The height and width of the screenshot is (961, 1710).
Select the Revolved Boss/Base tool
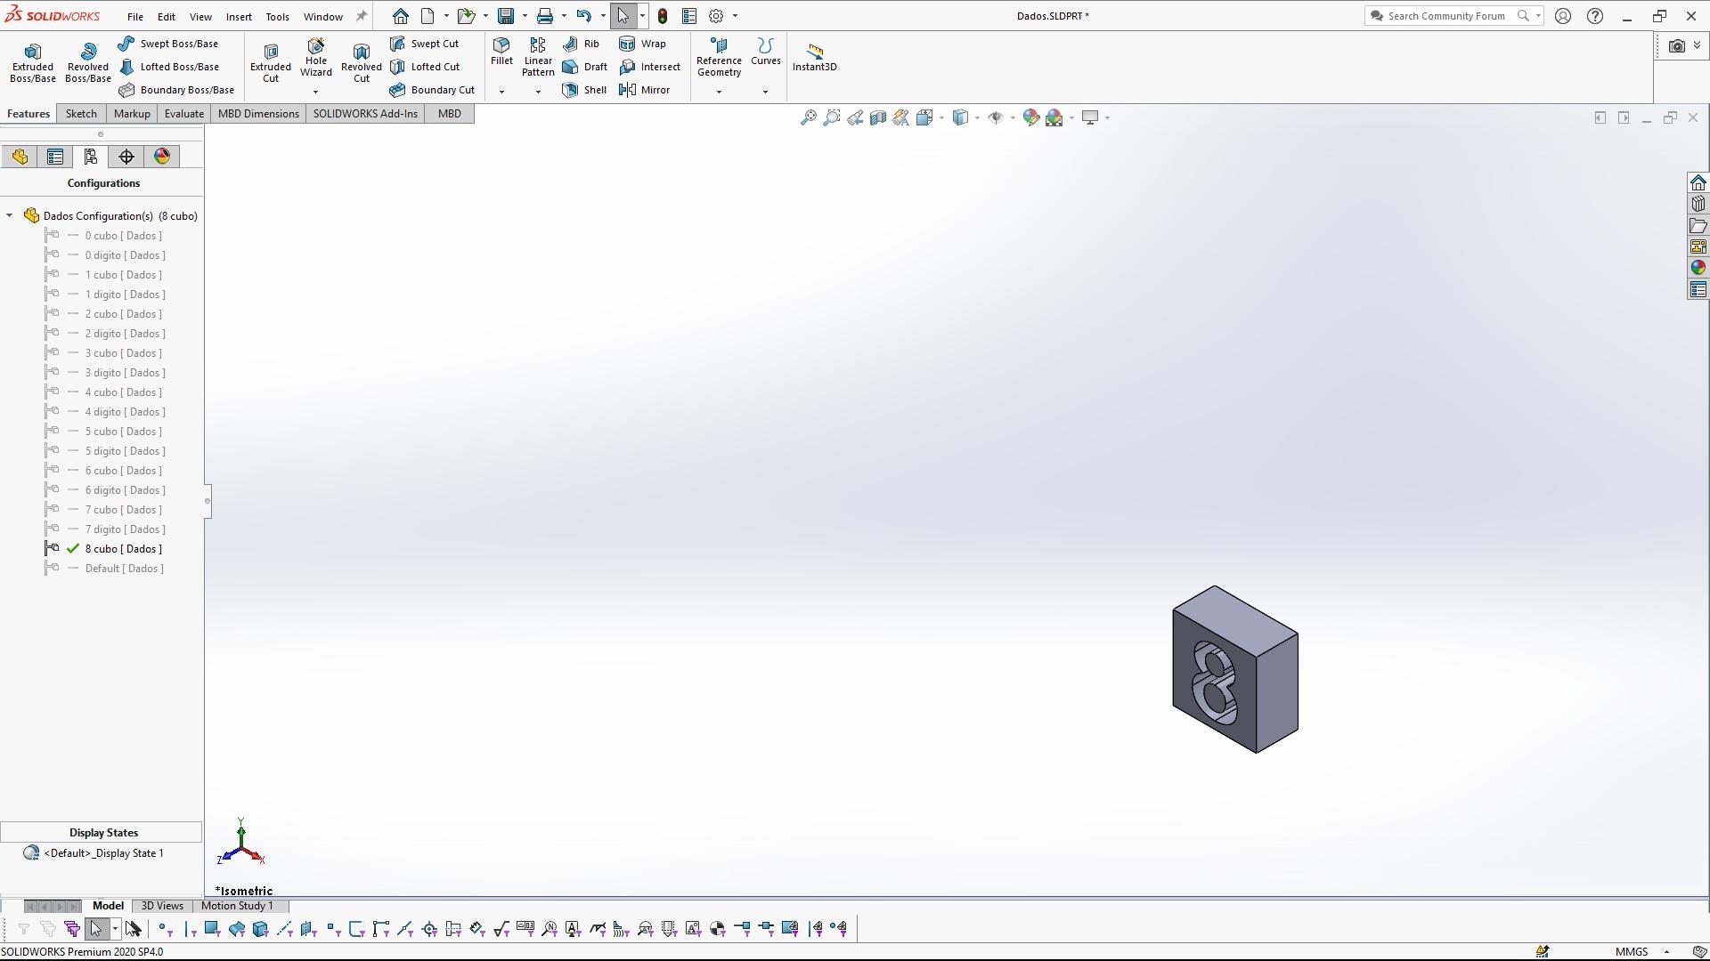pyautogui.click(x=87, y=62)
